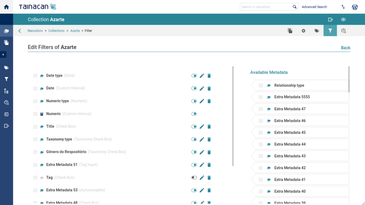Switch to the collection Settings gear tab
Image resolution: width=365 pixels, height=205 pixels.
click(303, 31)
